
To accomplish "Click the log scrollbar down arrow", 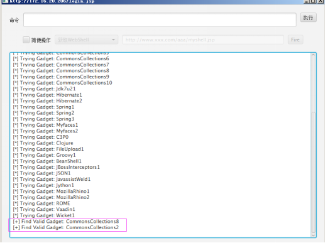I will (x=313, y=235).
